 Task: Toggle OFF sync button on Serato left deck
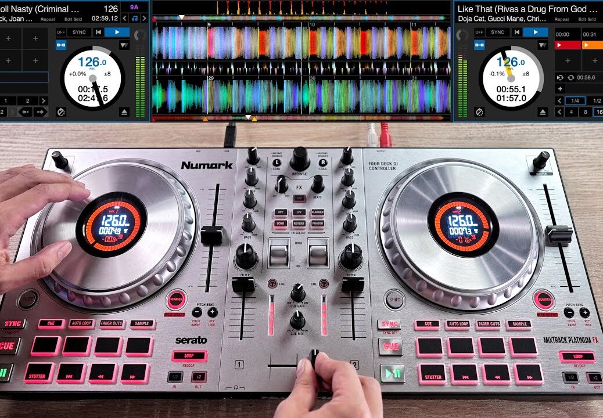click(61, 33)
